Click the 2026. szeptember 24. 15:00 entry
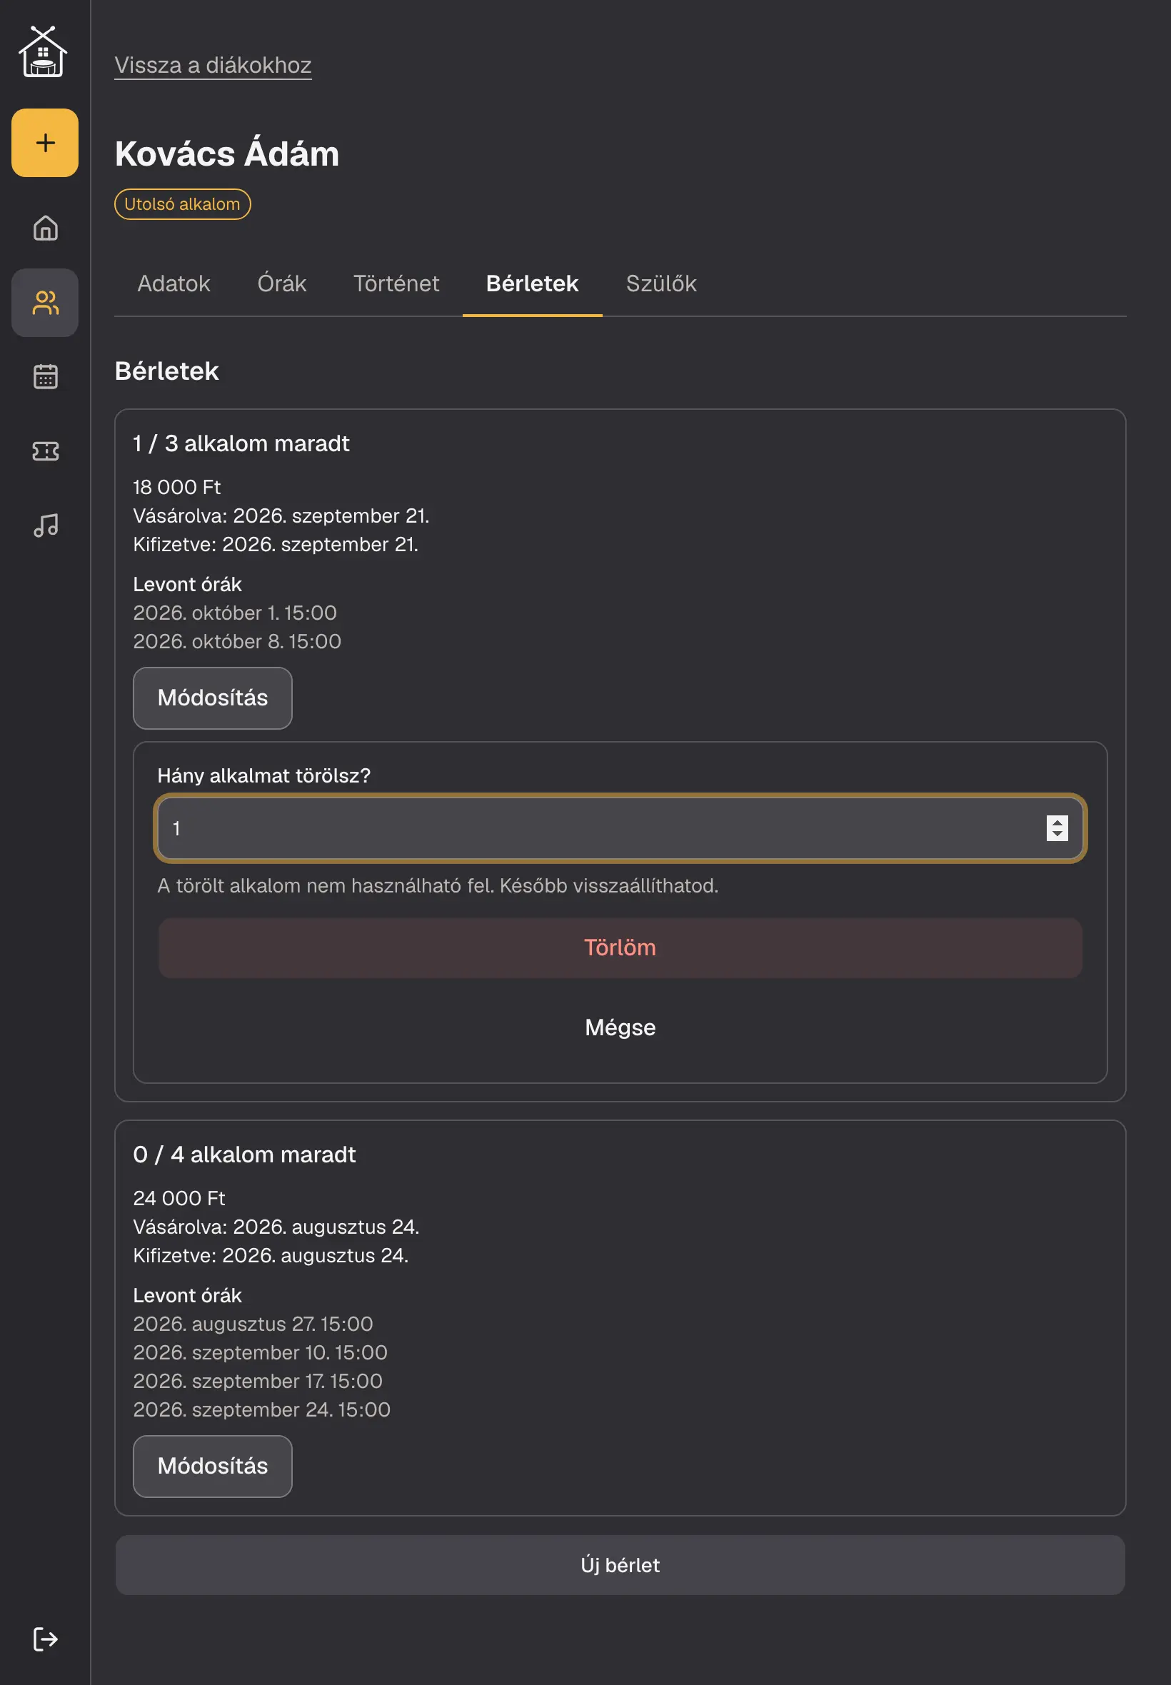This screenshot has width=1171, height=1685. [x=262, y=1409]
